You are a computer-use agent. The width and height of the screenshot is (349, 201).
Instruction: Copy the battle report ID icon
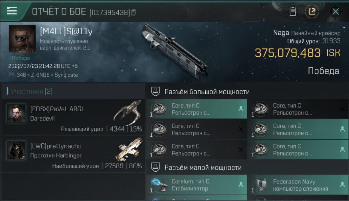tap(133, 12)
